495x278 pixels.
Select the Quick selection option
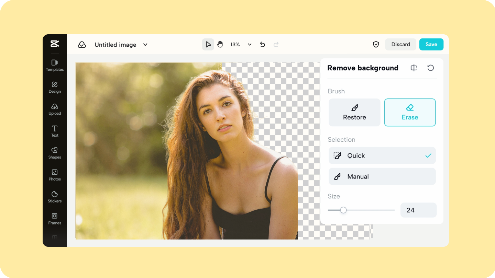point(382,155)
